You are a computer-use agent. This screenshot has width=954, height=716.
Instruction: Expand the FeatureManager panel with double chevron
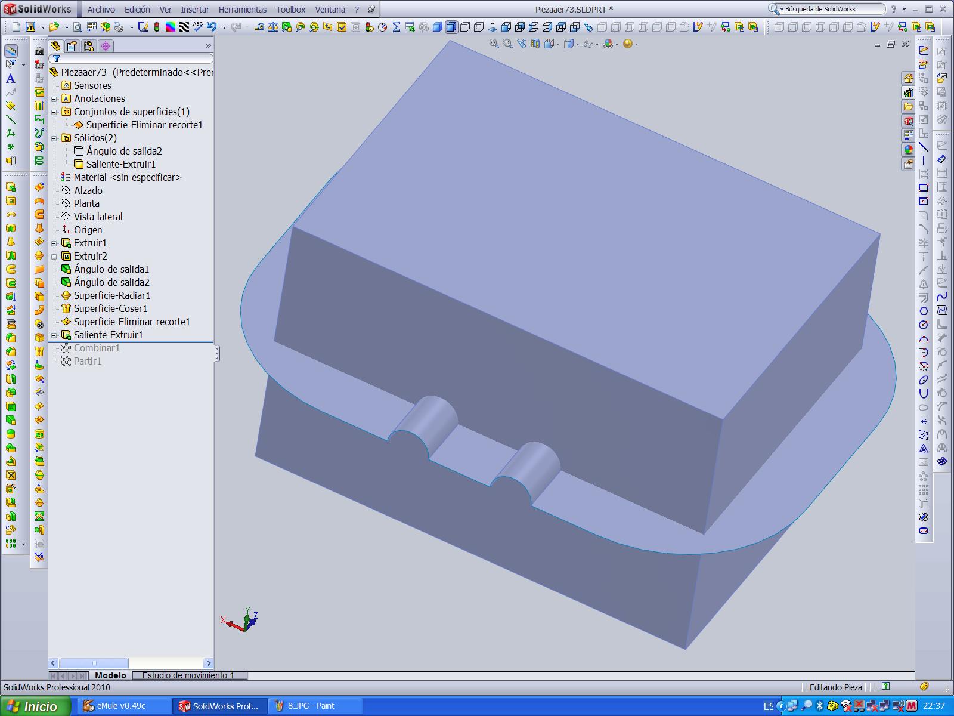208,46
